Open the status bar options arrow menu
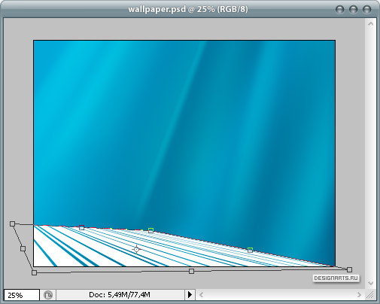380x304 pixels. pos(190,294)
